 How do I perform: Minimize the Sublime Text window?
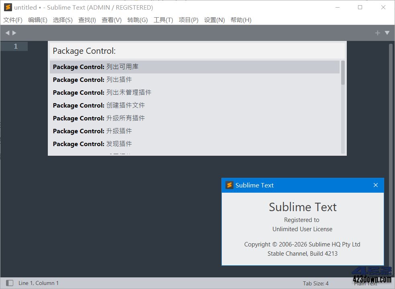point(338,7)
